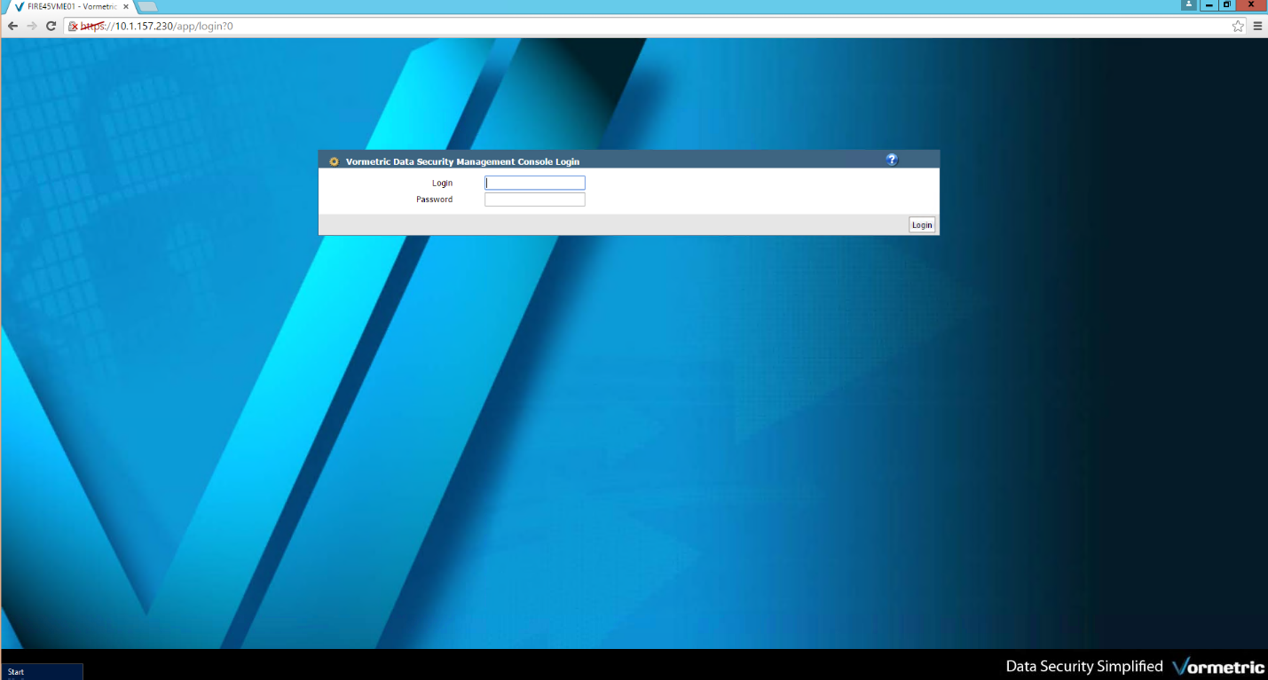Click the browser Forward arrow
The height and width of the screenshot is (680, 1268).
click(32, 26)
